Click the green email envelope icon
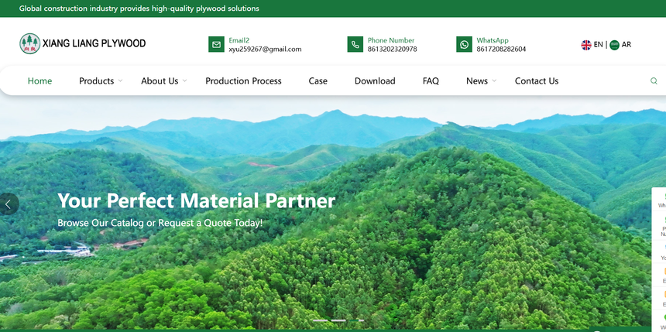 pos(216,45)
